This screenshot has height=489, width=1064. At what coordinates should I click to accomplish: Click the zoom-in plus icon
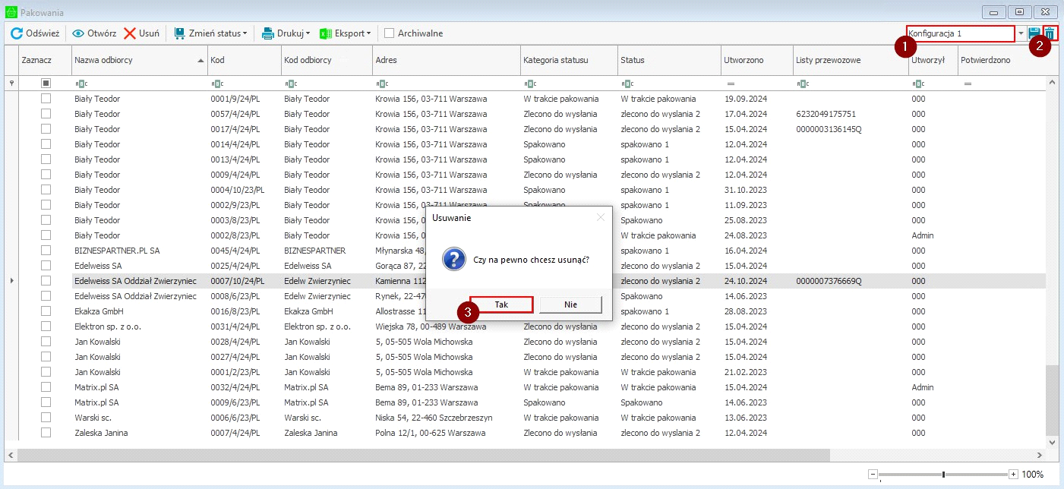pos(1013,475)
